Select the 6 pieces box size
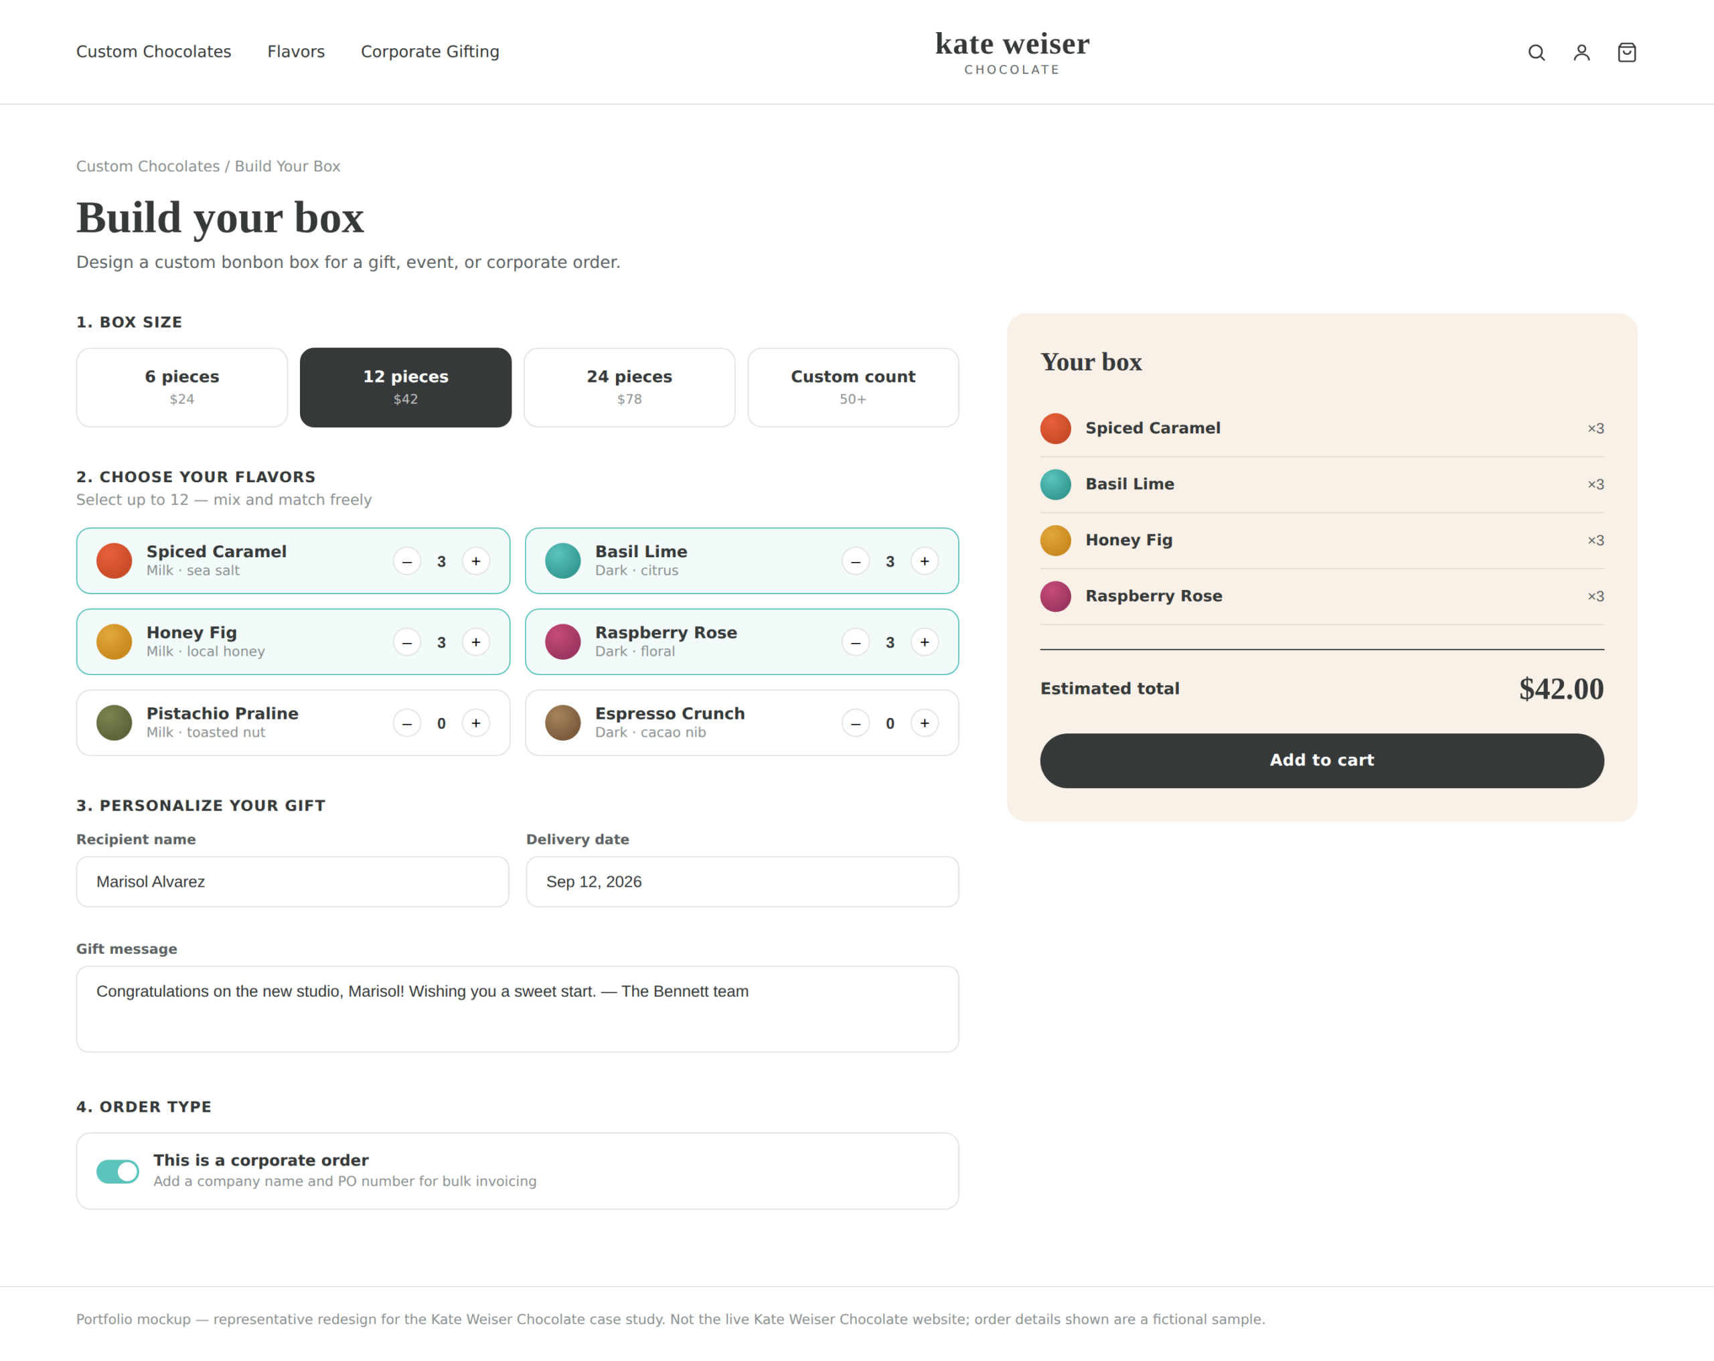This screenshot has height=1361, width=1714. [x=182, y=387]
